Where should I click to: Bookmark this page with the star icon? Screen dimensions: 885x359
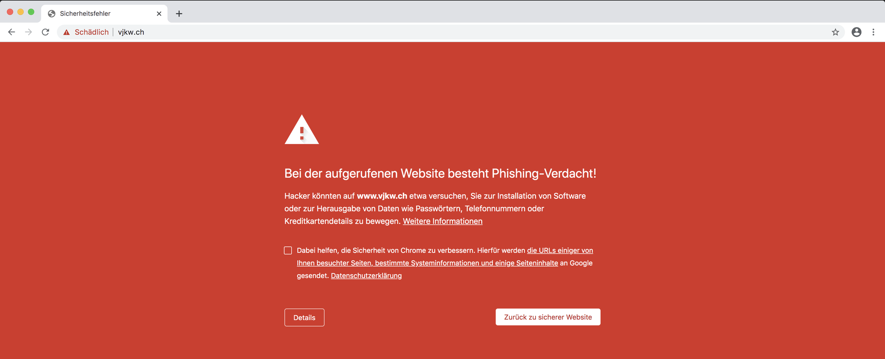[835, 32]
